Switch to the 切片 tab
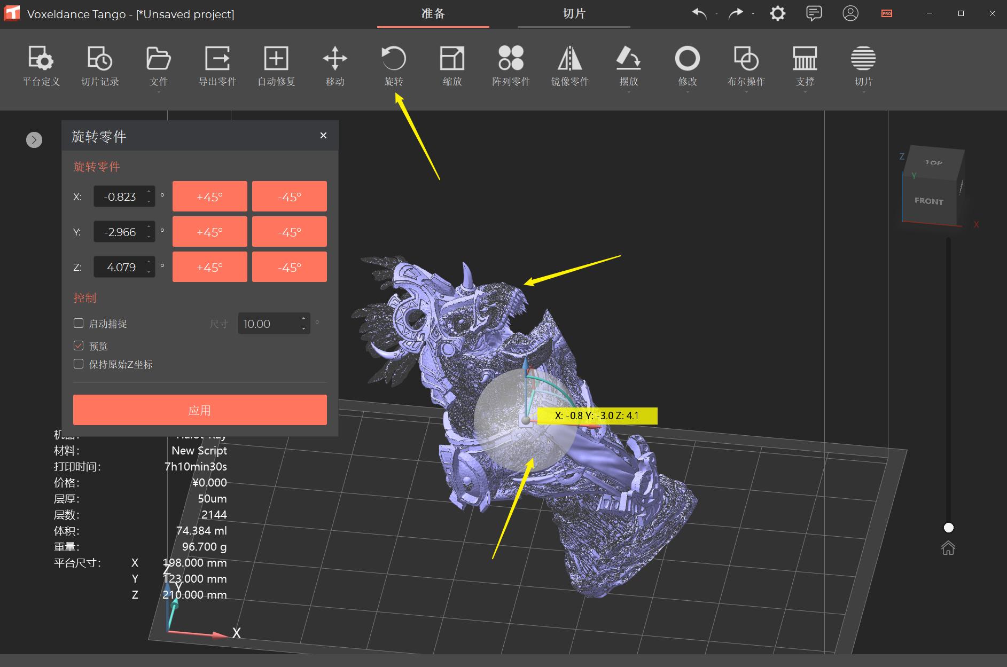 574,14
